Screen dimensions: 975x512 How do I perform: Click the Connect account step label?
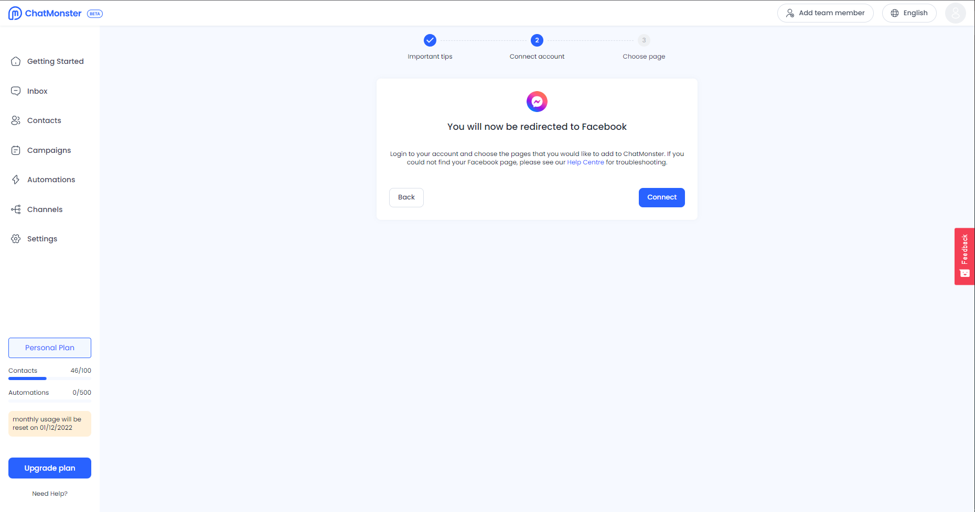[537, 57]
